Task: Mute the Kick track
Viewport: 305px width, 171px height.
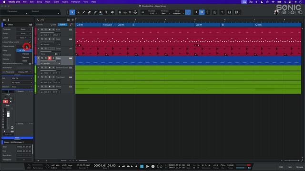Action: [42, 29]
